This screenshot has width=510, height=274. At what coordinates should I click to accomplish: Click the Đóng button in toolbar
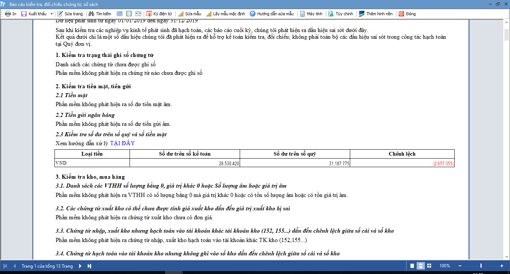[407, 14]
